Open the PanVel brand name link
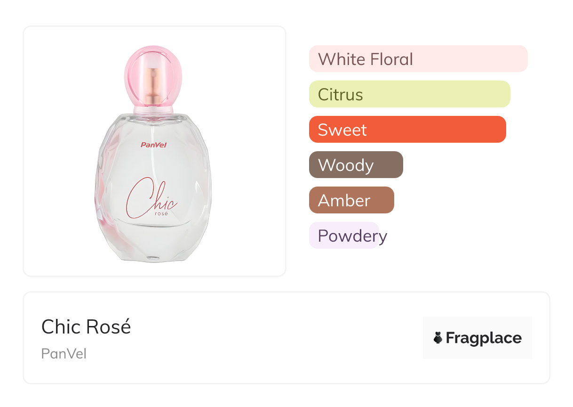 [x=64, y=354]
